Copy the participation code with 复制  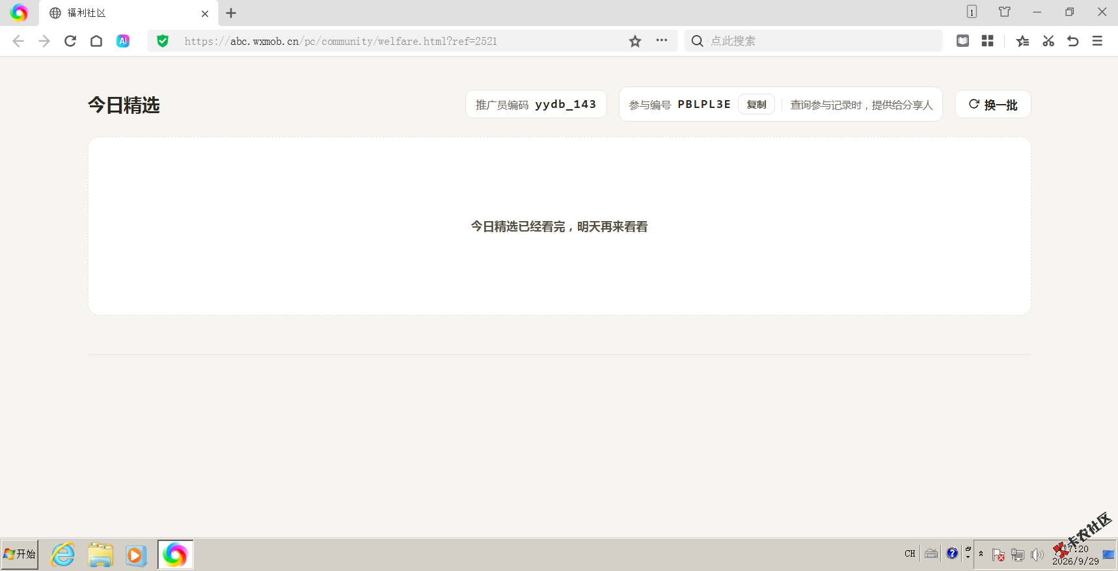point(756,104)
